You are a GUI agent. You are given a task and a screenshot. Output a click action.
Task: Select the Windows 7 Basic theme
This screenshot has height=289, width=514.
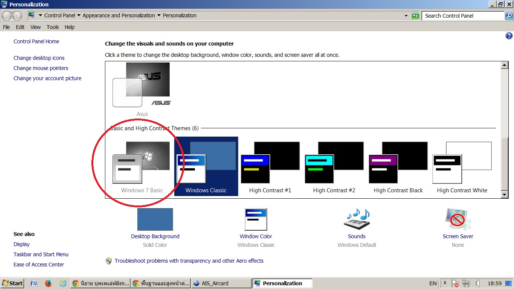pos(142,166)
